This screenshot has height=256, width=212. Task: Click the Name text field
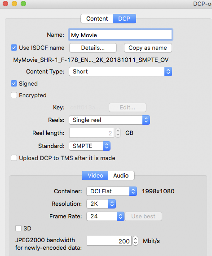pyautogui.click(x=120, y=35)
